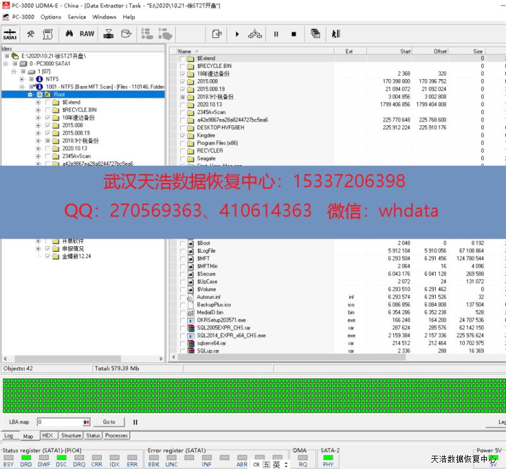Image resolution: width=506 pixels, height=469 pixels.
Task: Open the Service menu
Action: click(x=77, y=17)
